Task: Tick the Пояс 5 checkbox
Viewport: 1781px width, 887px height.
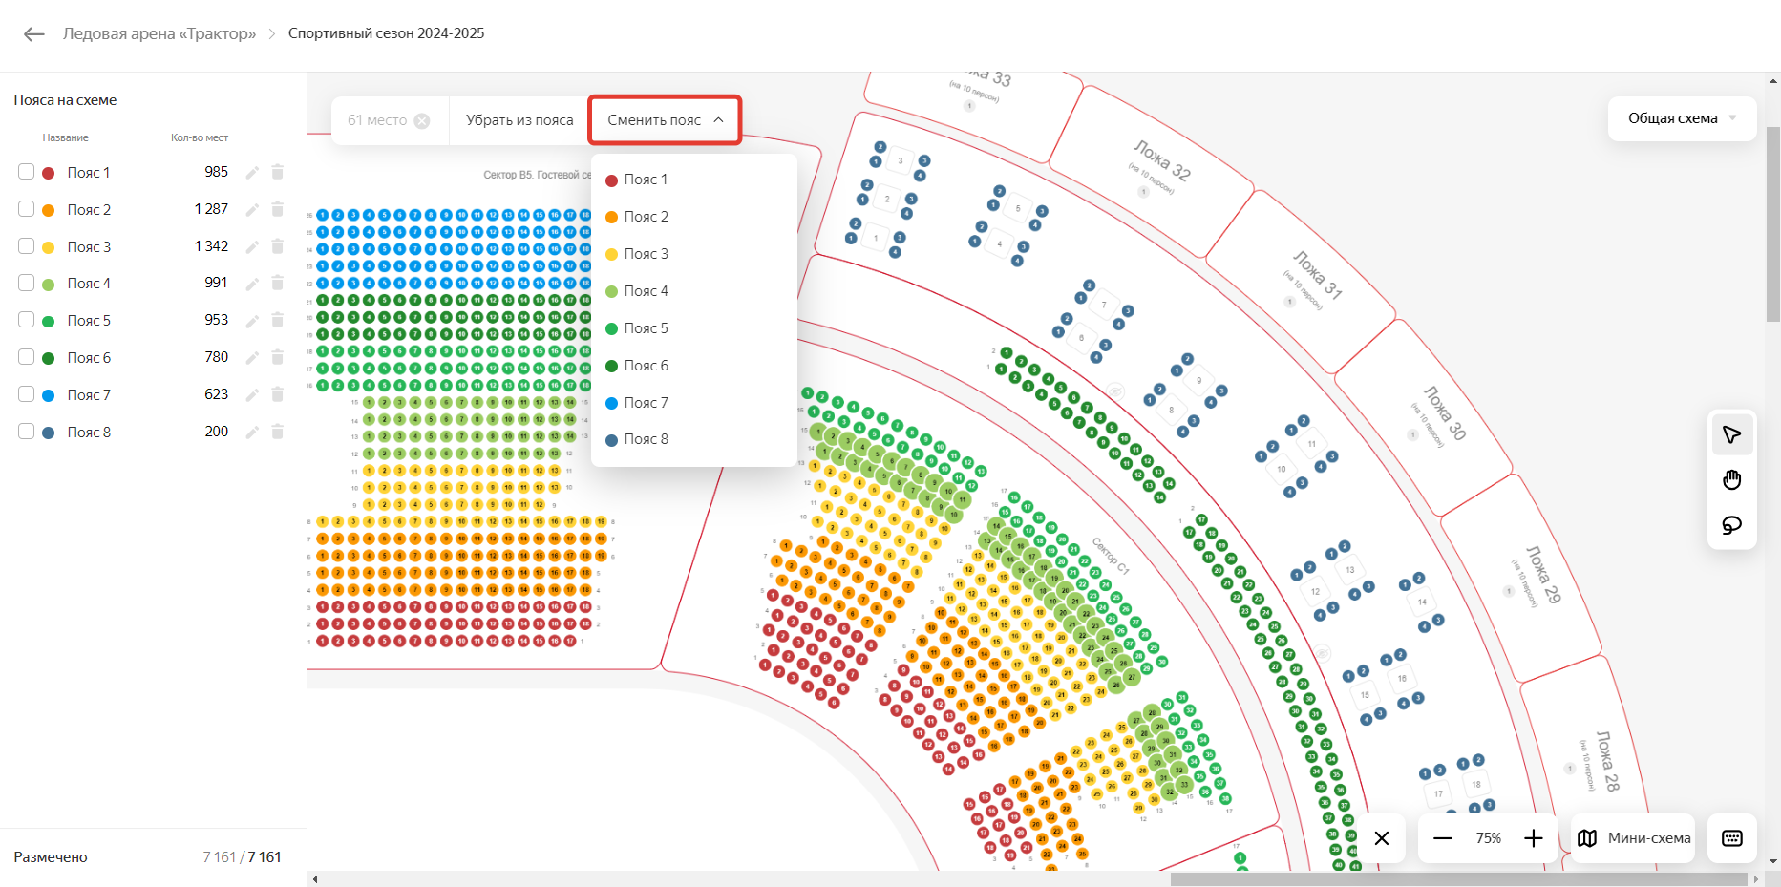Action: 27,320
